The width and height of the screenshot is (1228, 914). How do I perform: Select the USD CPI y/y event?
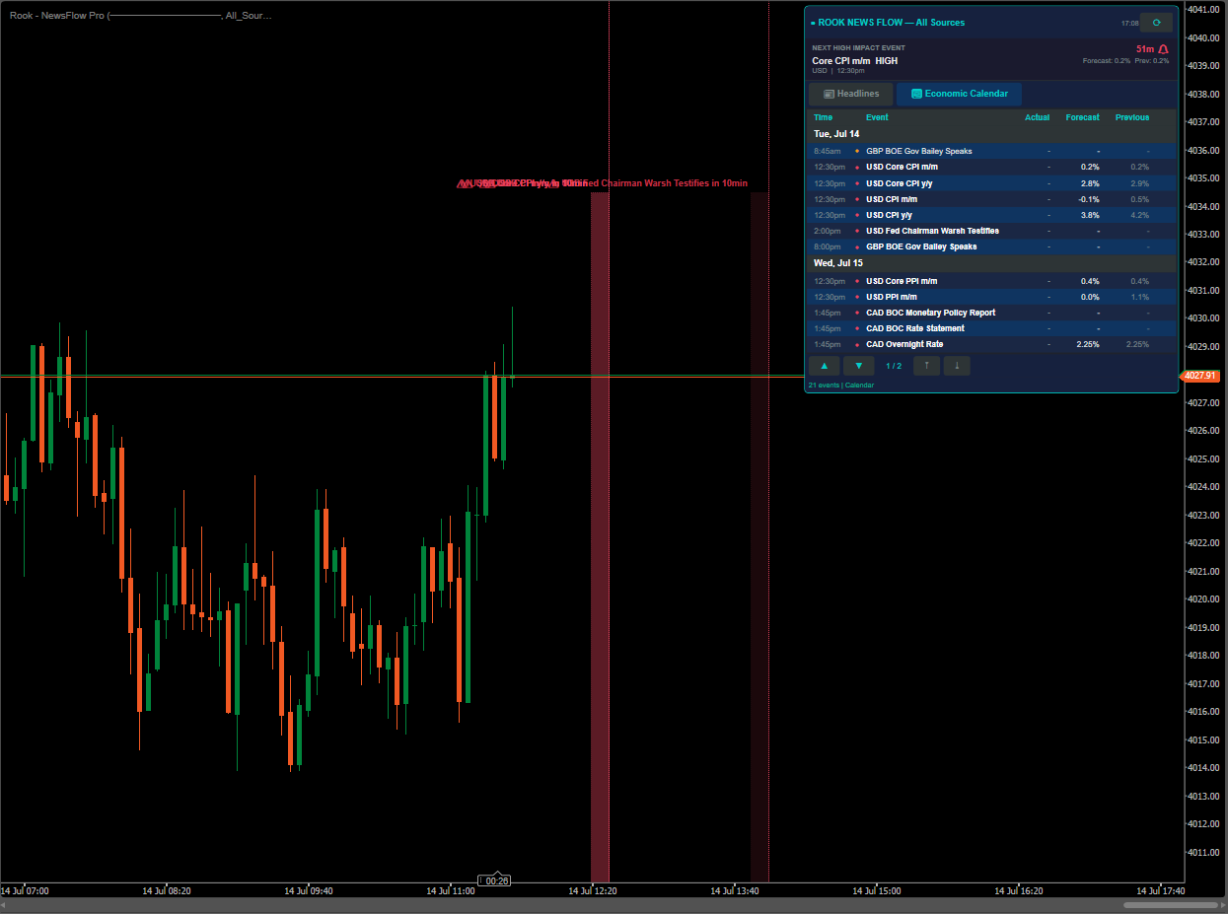pos(991,215)
